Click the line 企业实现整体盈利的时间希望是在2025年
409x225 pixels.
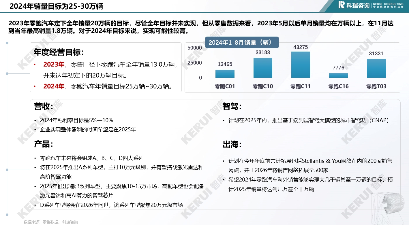(x=88, y=130)
